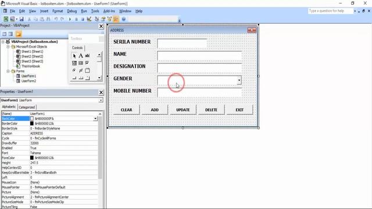Collapse the VBAProject root tree node

[x=3, y=42]
